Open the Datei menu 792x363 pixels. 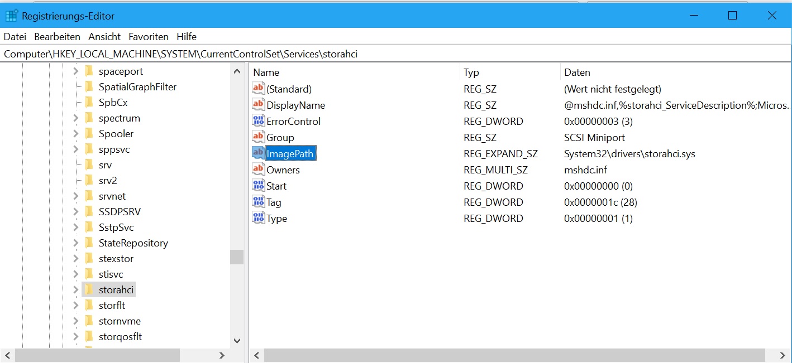click(x=15, y=36)
